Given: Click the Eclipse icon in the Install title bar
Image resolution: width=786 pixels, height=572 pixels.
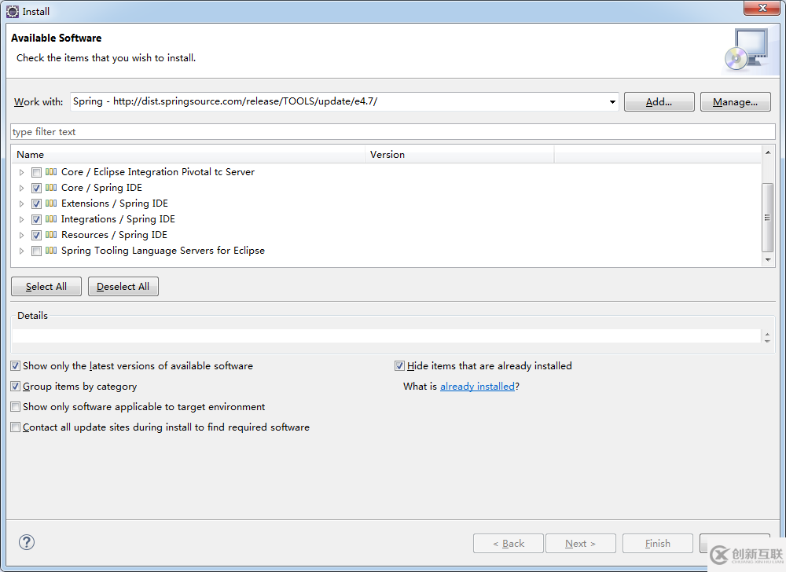Looking at the screenshot, I should click(x=12, y=11).
